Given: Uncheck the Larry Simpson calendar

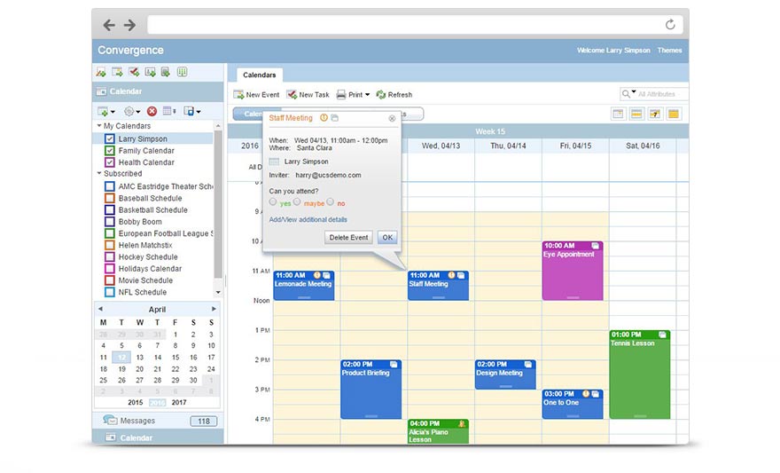Looking at the screenshot, I should click(x=110, y=139).
